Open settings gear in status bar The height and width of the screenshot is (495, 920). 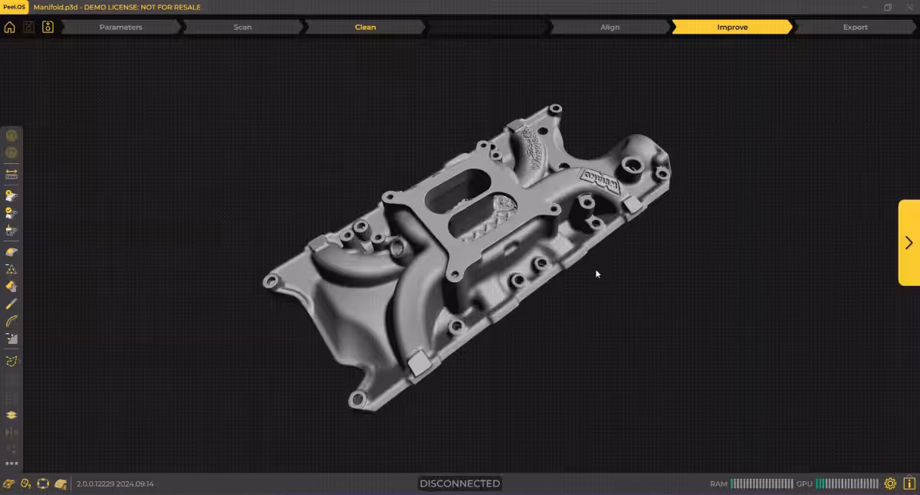(890, 484)
